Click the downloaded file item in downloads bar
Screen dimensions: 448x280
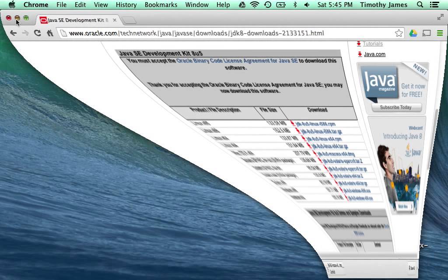336,268
